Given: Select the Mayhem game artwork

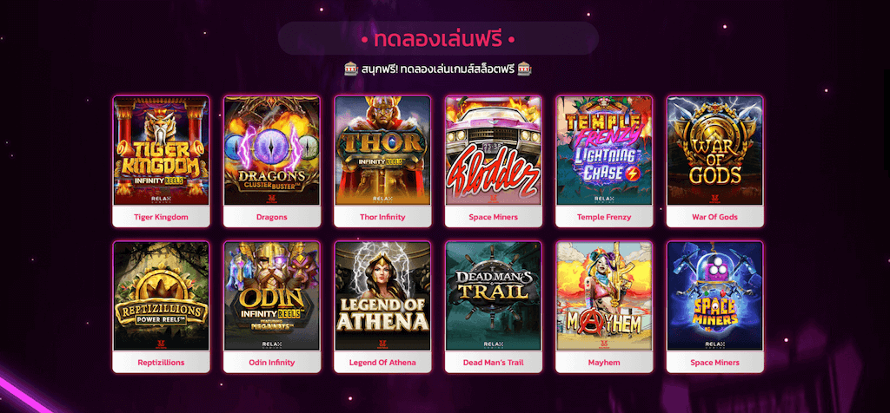Looking at the screenshot, I should (604, 296).
